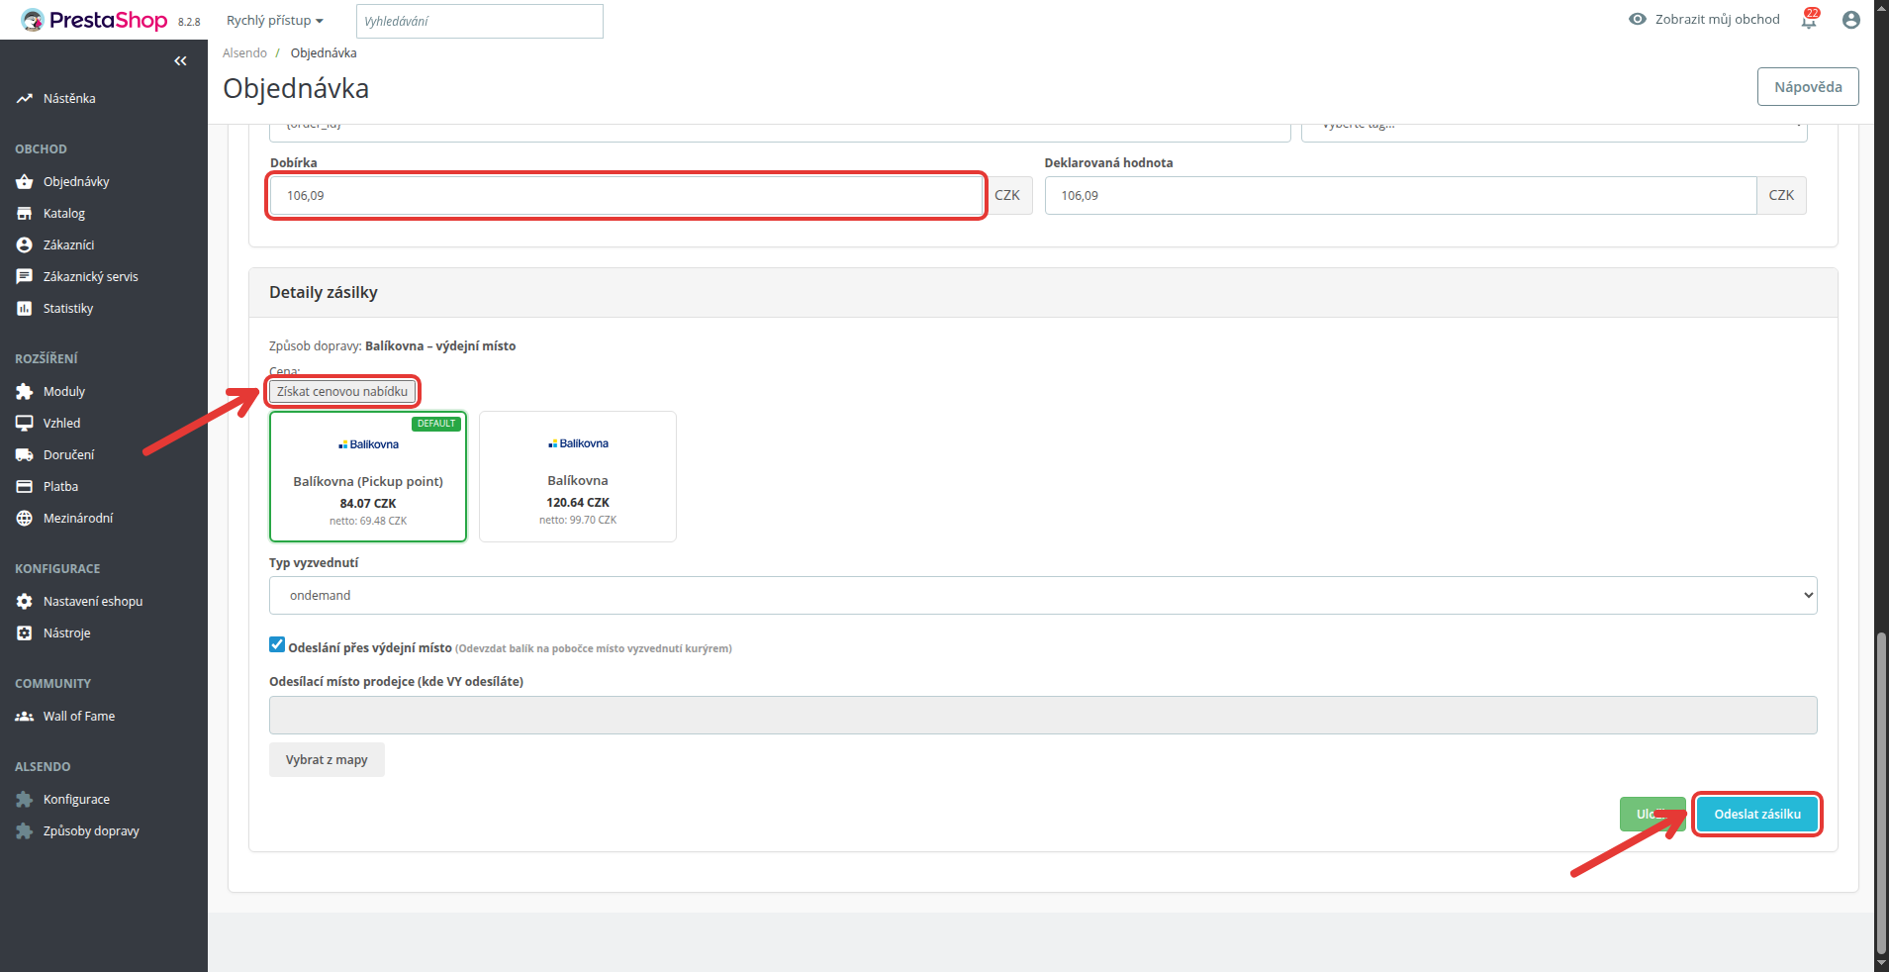Click Nástroje tools icon
1889x972 pixels.
(25, 633)
